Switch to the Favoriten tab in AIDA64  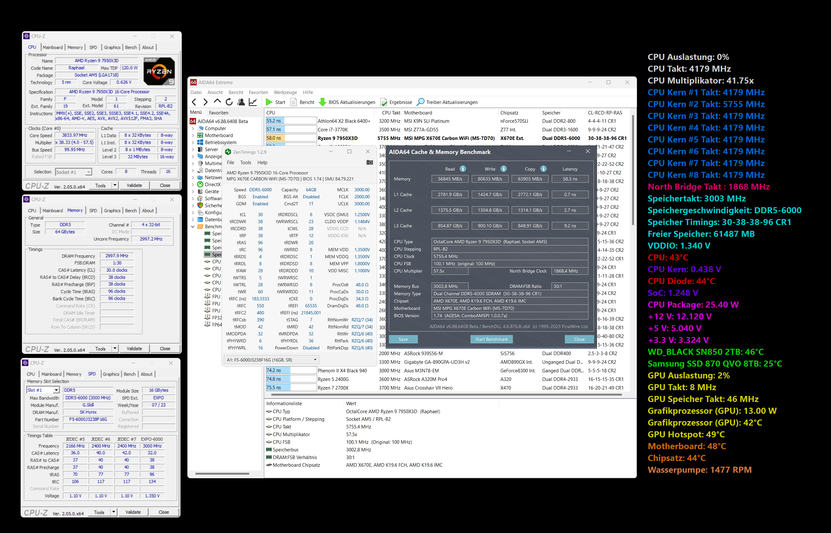click(218, 113)
